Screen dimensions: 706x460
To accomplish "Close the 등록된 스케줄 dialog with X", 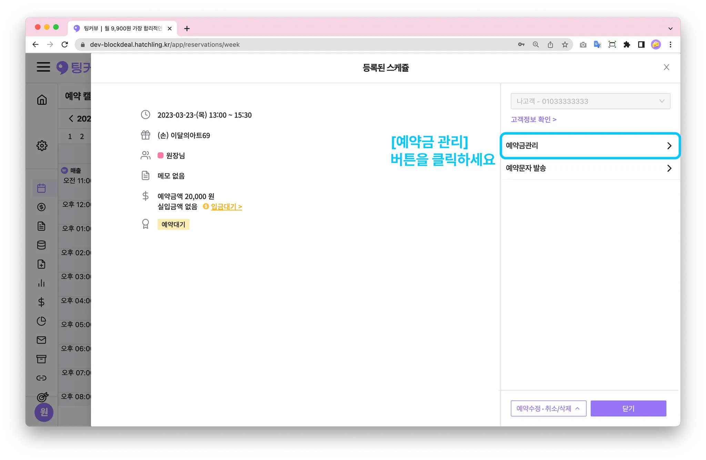I will point(666,67).
